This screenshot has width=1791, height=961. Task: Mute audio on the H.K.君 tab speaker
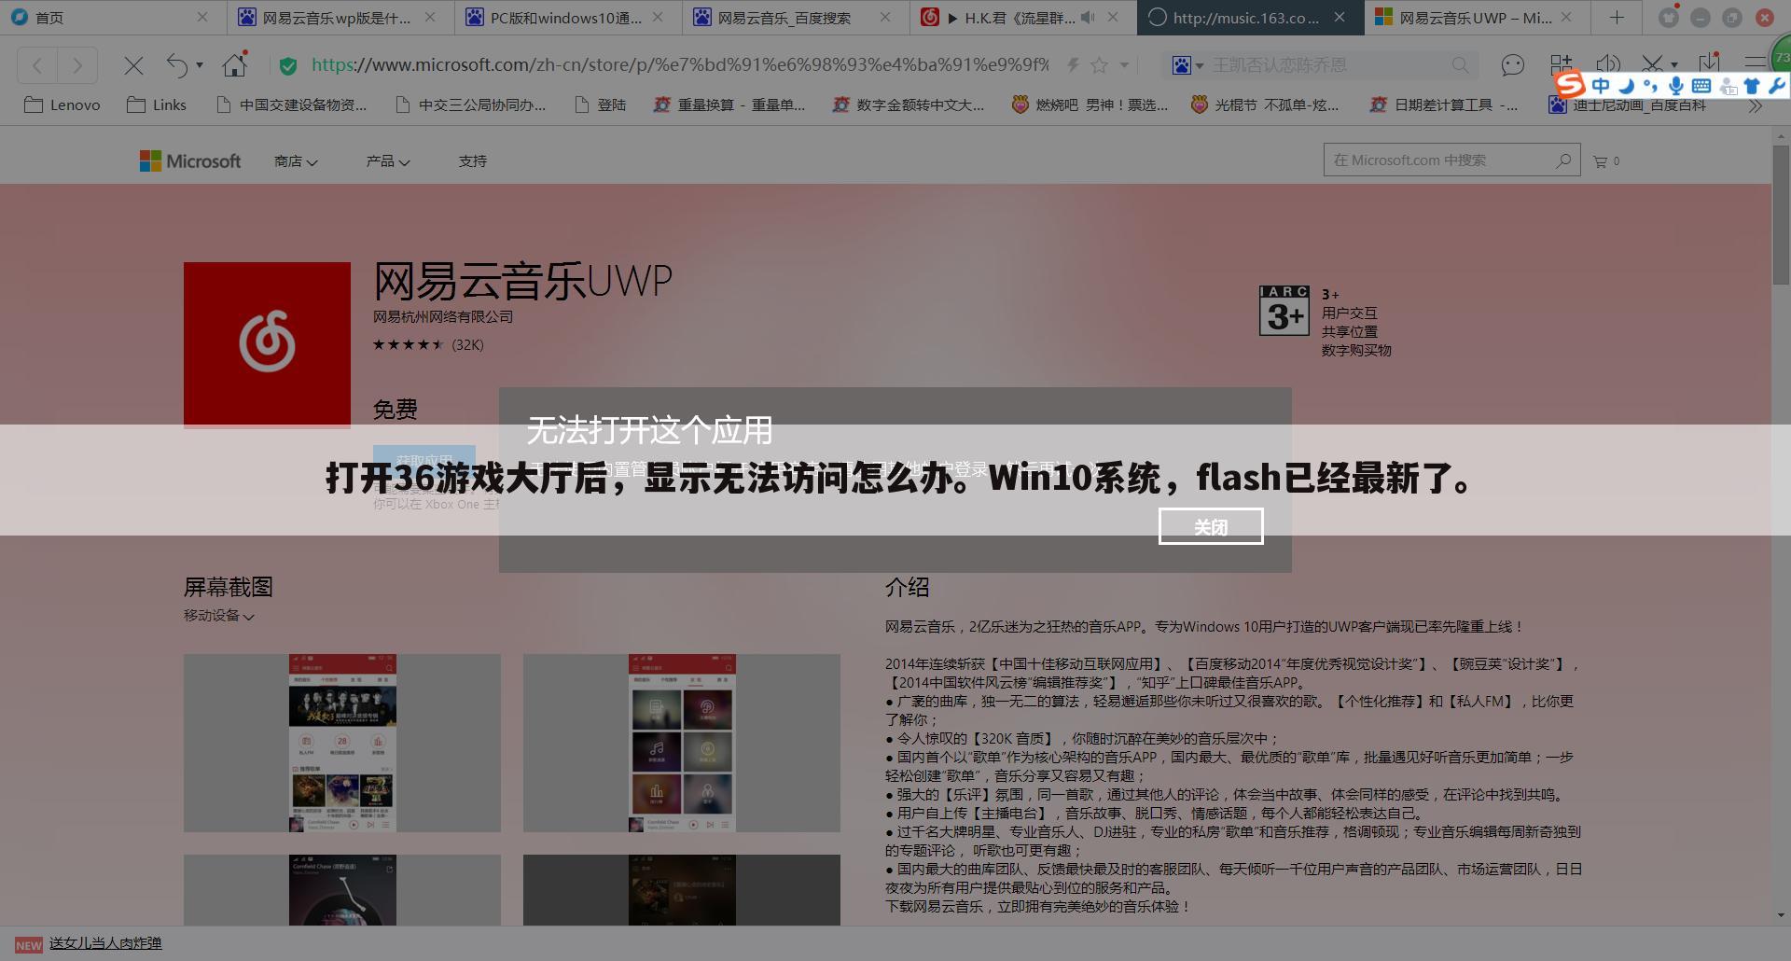1088,17
